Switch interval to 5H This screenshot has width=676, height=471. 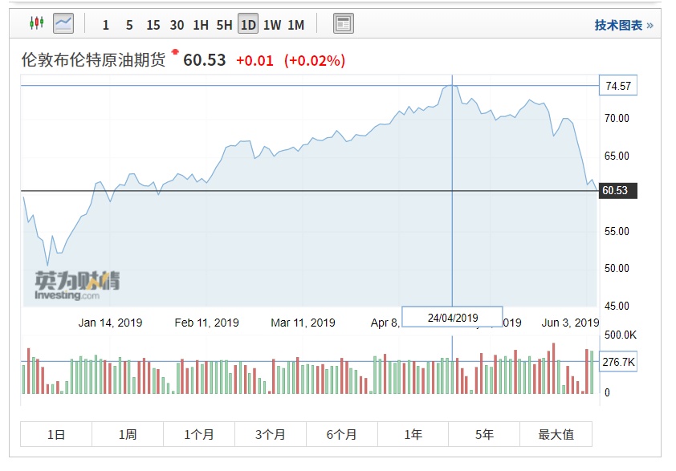coord(224,25)
